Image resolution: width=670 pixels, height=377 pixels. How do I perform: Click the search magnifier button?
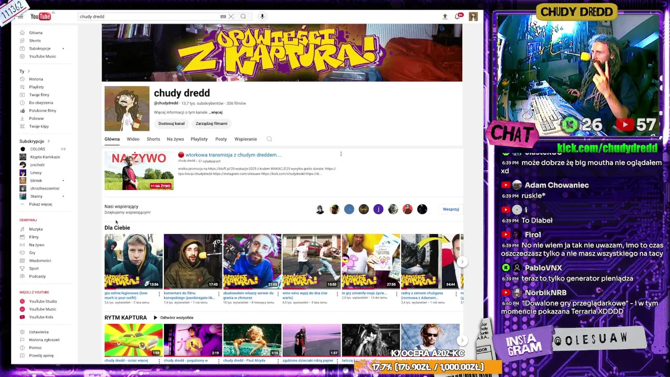coord(243,17)
